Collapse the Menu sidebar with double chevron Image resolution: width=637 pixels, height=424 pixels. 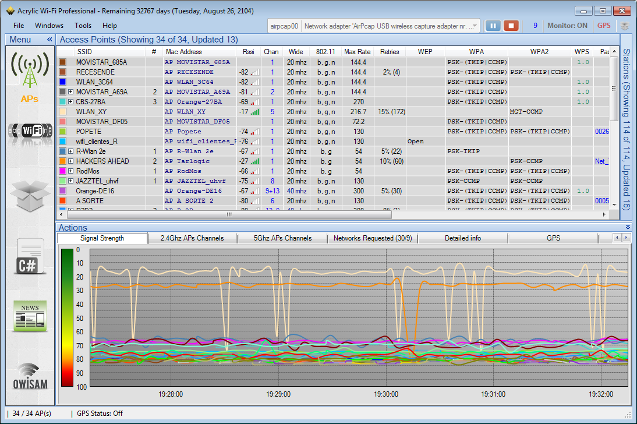[49, 40]
